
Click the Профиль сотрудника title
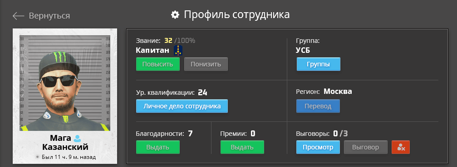[236, 14]
